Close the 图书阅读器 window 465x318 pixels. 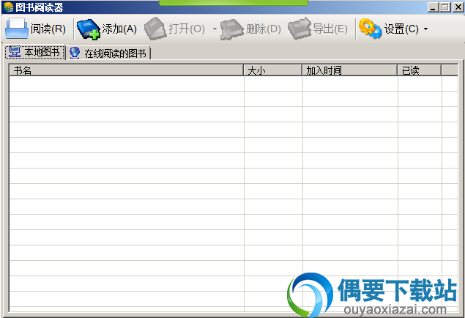click(458, 7)
